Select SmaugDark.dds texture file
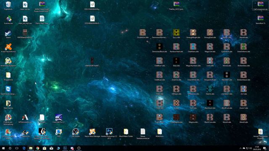Viewport: 269px width, 151px height. (x=210, y=34)
